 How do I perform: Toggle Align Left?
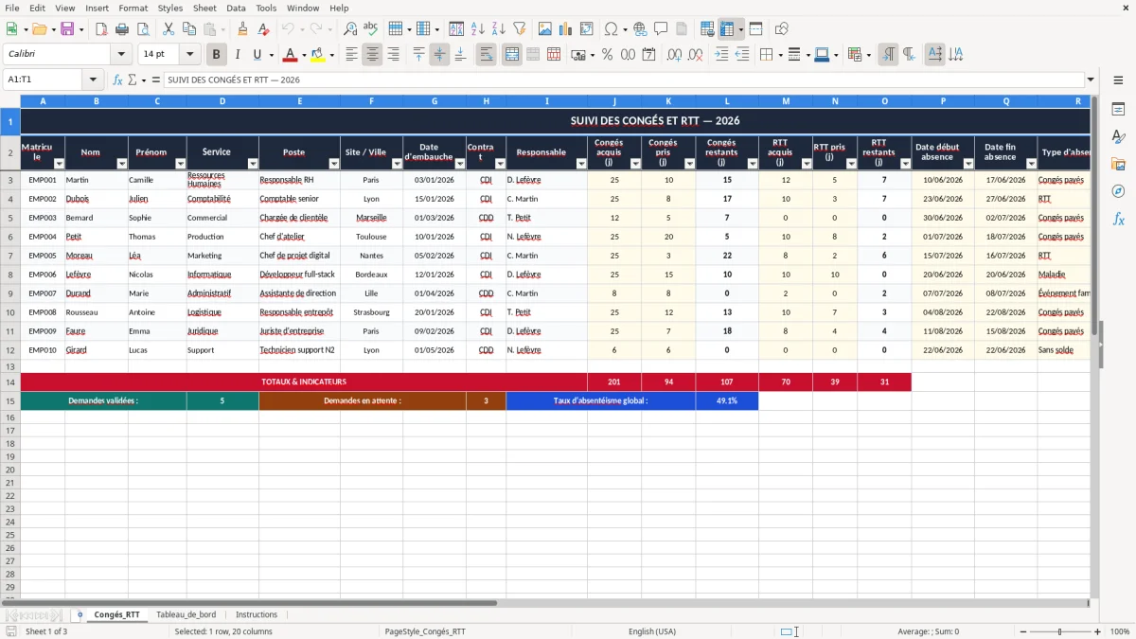pyautogui.click(x=351, y=55)
